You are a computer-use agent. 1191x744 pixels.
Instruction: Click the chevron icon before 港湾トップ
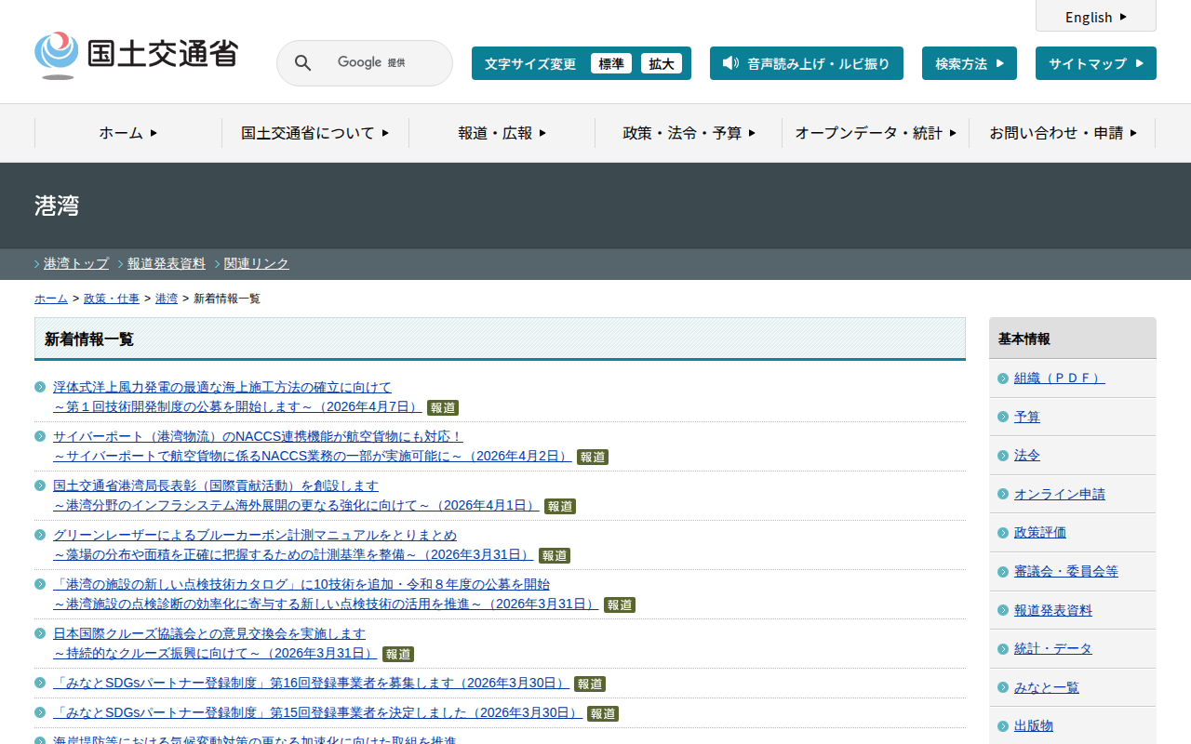pos(37,264)
